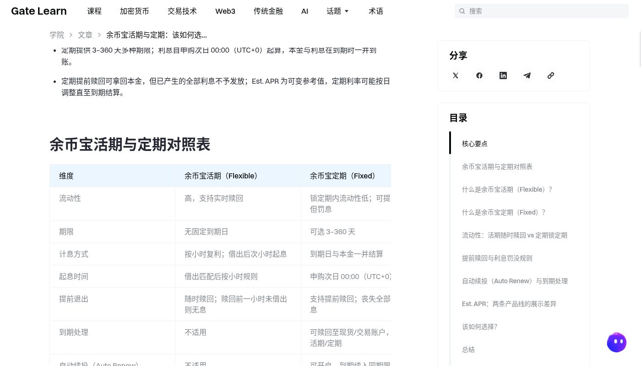Open the 课程 menu
641x366 pixels.
(94, 11)
